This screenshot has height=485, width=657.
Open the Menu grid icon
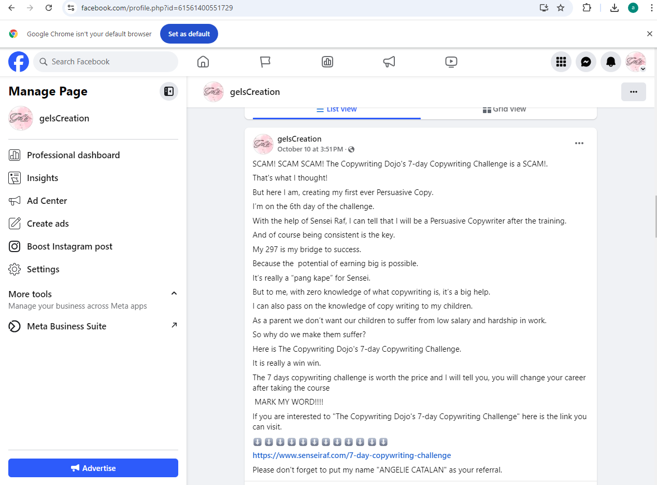(561, 62)
